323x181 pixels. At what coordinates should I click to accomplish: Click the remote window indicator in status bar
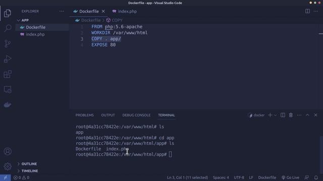(6, 177)
